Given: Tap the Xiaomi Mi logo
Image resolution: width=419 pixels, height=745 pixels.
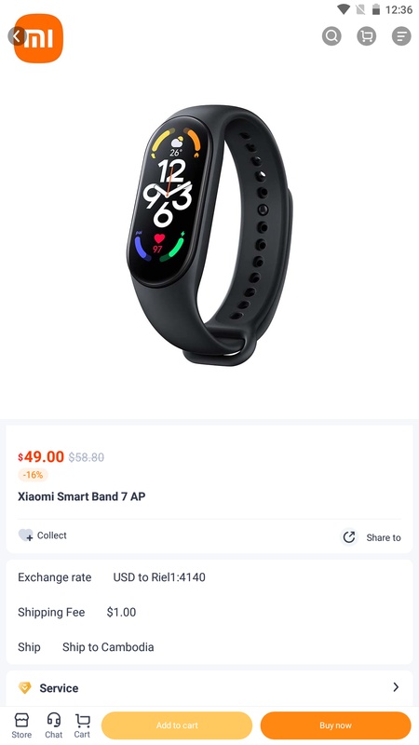Looking at the screenshot, I should click(x=38, y=38).
